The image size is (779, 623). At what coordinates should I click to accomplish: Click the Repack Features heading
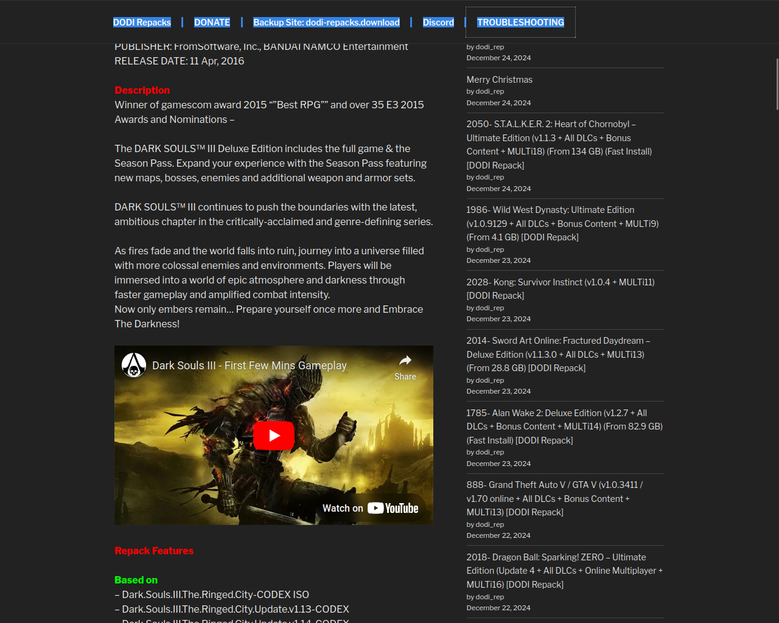(x=154, y=551)
